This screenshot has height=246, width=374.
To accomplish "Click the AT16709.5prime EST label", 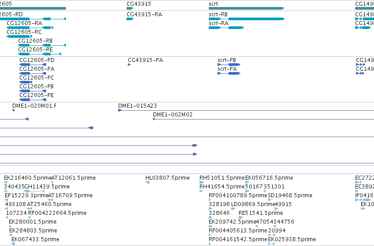I will coord(70,195).
